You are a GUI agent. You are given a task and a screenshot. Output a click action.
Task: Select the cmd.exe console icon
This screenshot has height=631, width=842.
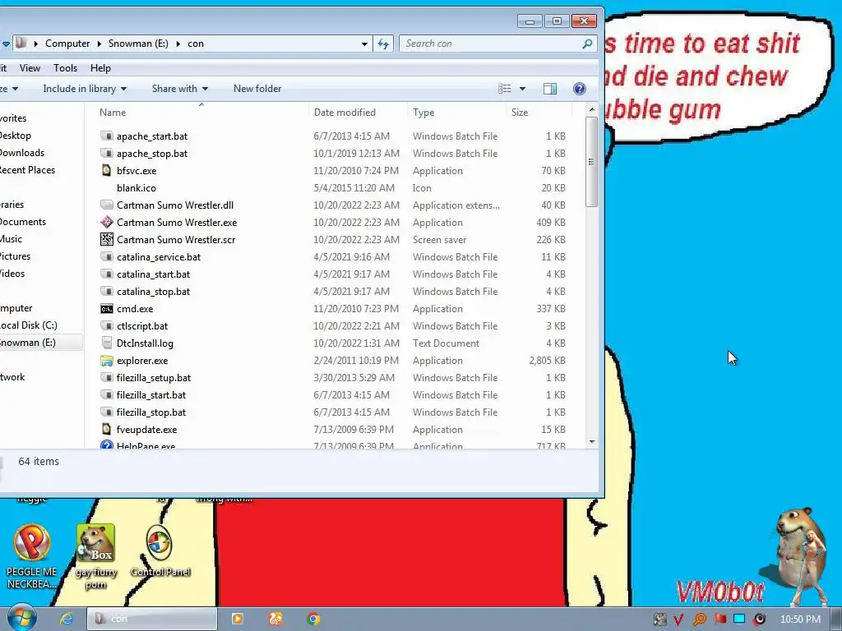click(107, 309)
